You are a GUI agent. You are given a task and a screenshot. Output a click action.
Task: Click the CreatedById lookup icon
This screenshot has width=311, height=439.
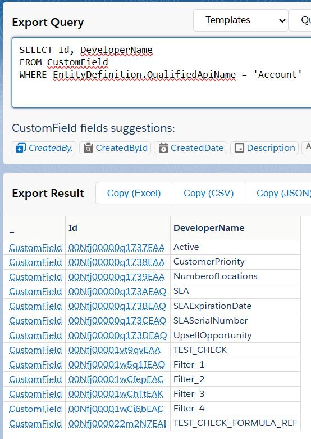click(88, 148)
